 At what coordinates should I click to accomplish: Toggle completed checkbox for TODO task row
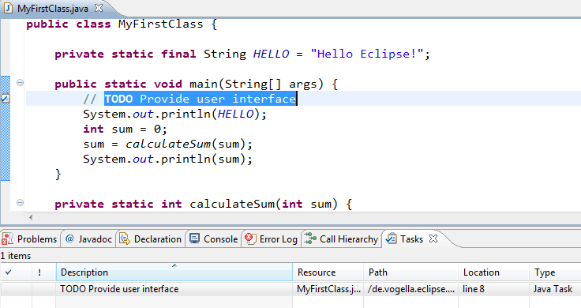coord(16,289)
